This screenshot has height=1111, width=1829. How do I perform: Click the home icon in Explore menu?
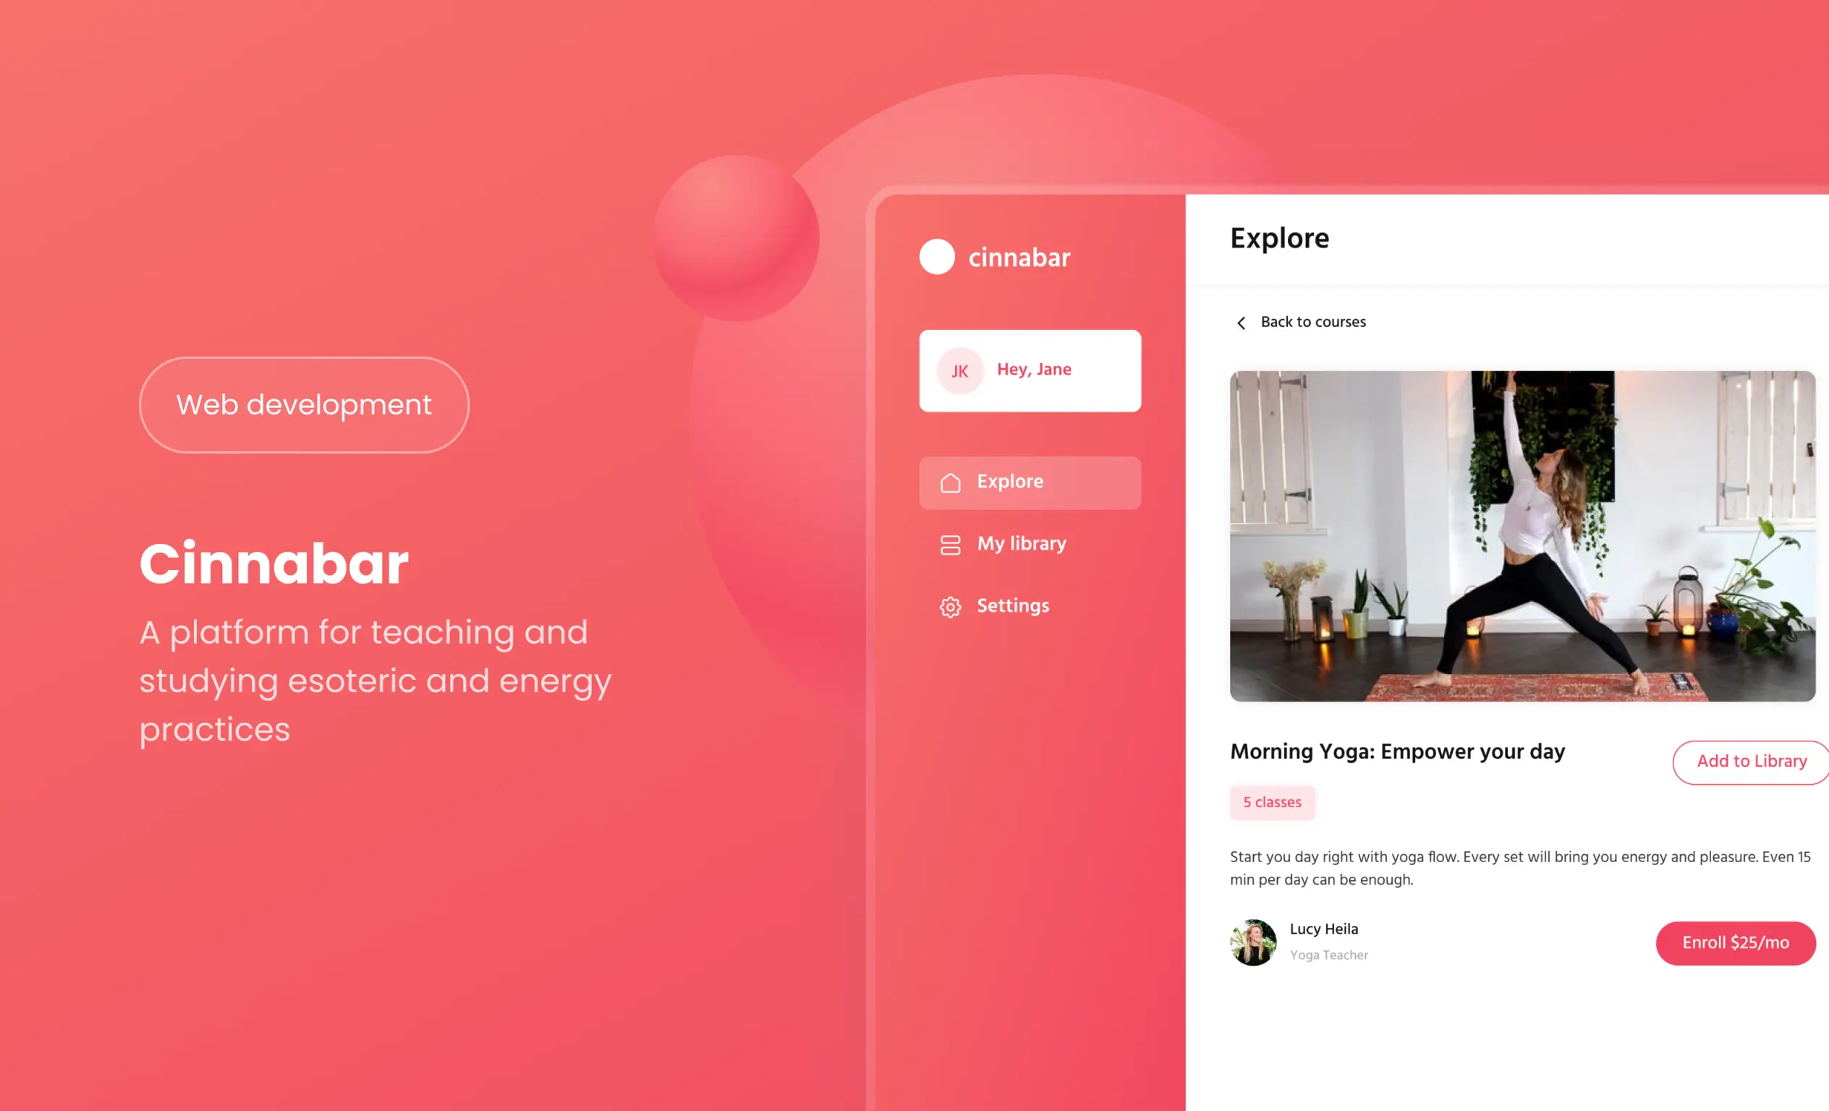[950, 482]
